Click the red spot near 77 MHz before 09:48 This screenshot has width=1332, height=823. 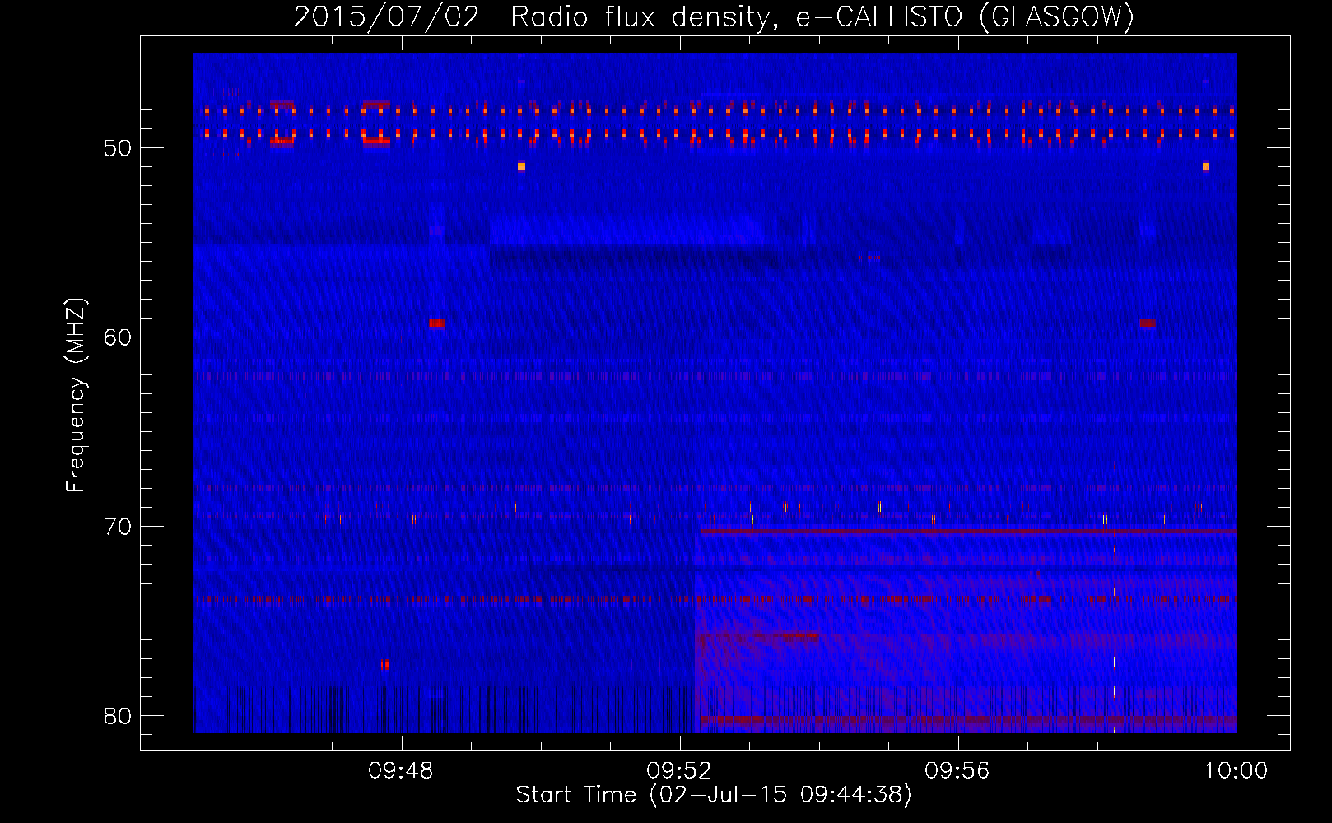point(385,664)
